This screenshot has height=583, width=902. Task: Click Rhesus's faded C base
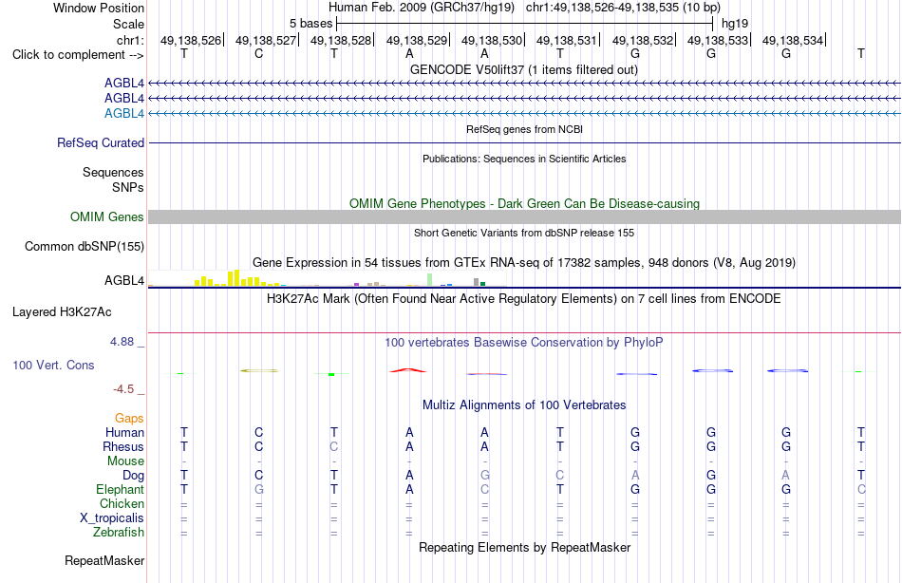(x=333, y=446)
